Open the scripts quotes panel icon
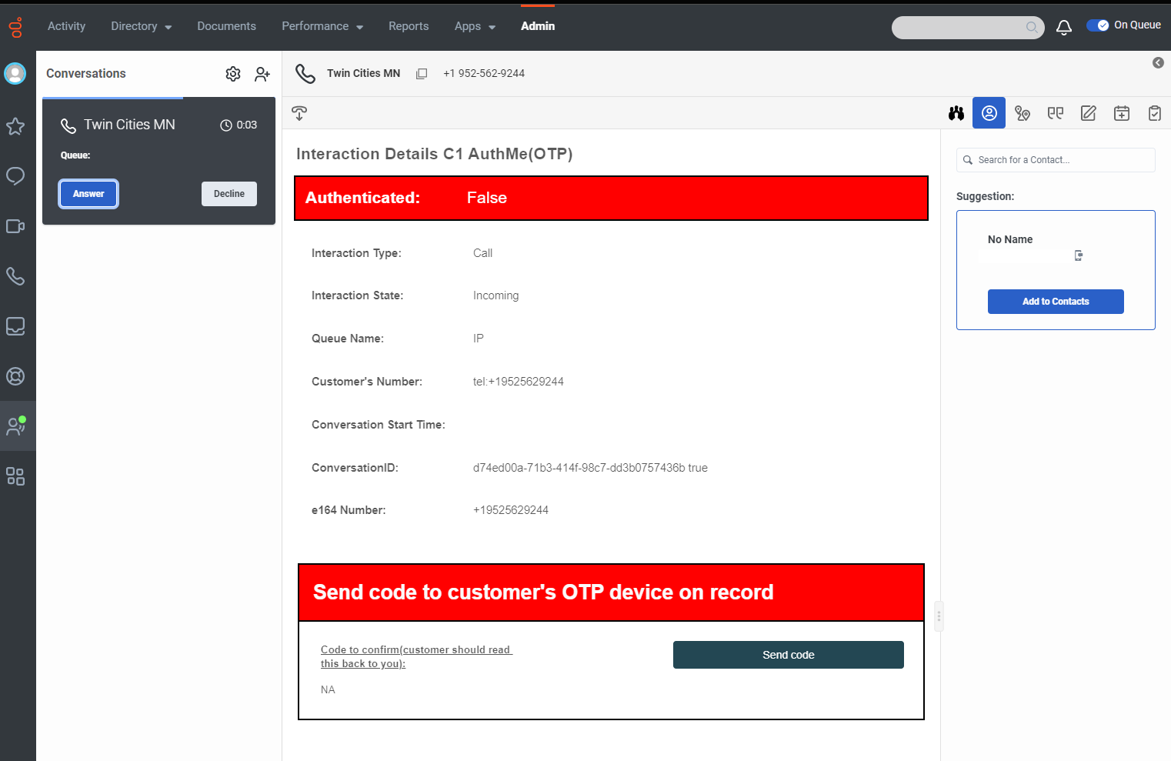 (x=1055, y=112)
